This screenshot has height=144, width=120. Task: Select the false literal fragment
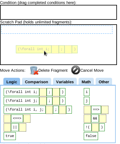tap(91, 136)
